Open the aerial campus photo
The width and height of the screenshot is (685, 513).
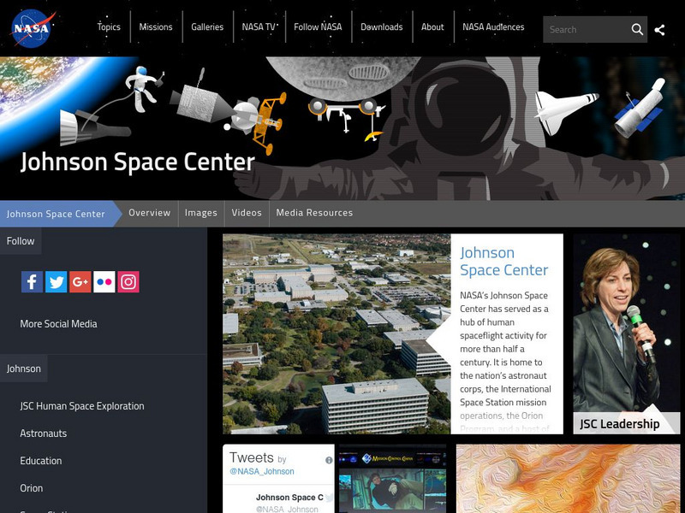coord(337,334)
